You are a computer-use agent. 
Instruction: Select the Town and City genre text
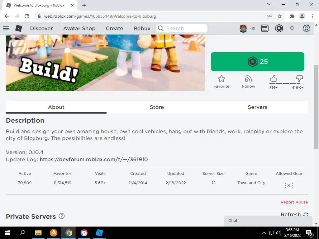click(x=251, y=183)
